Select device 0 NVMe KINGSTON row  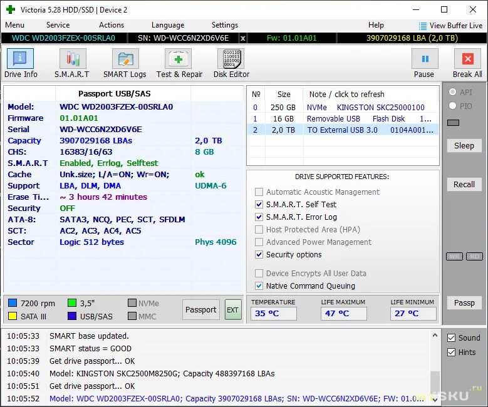pos(343,107)
